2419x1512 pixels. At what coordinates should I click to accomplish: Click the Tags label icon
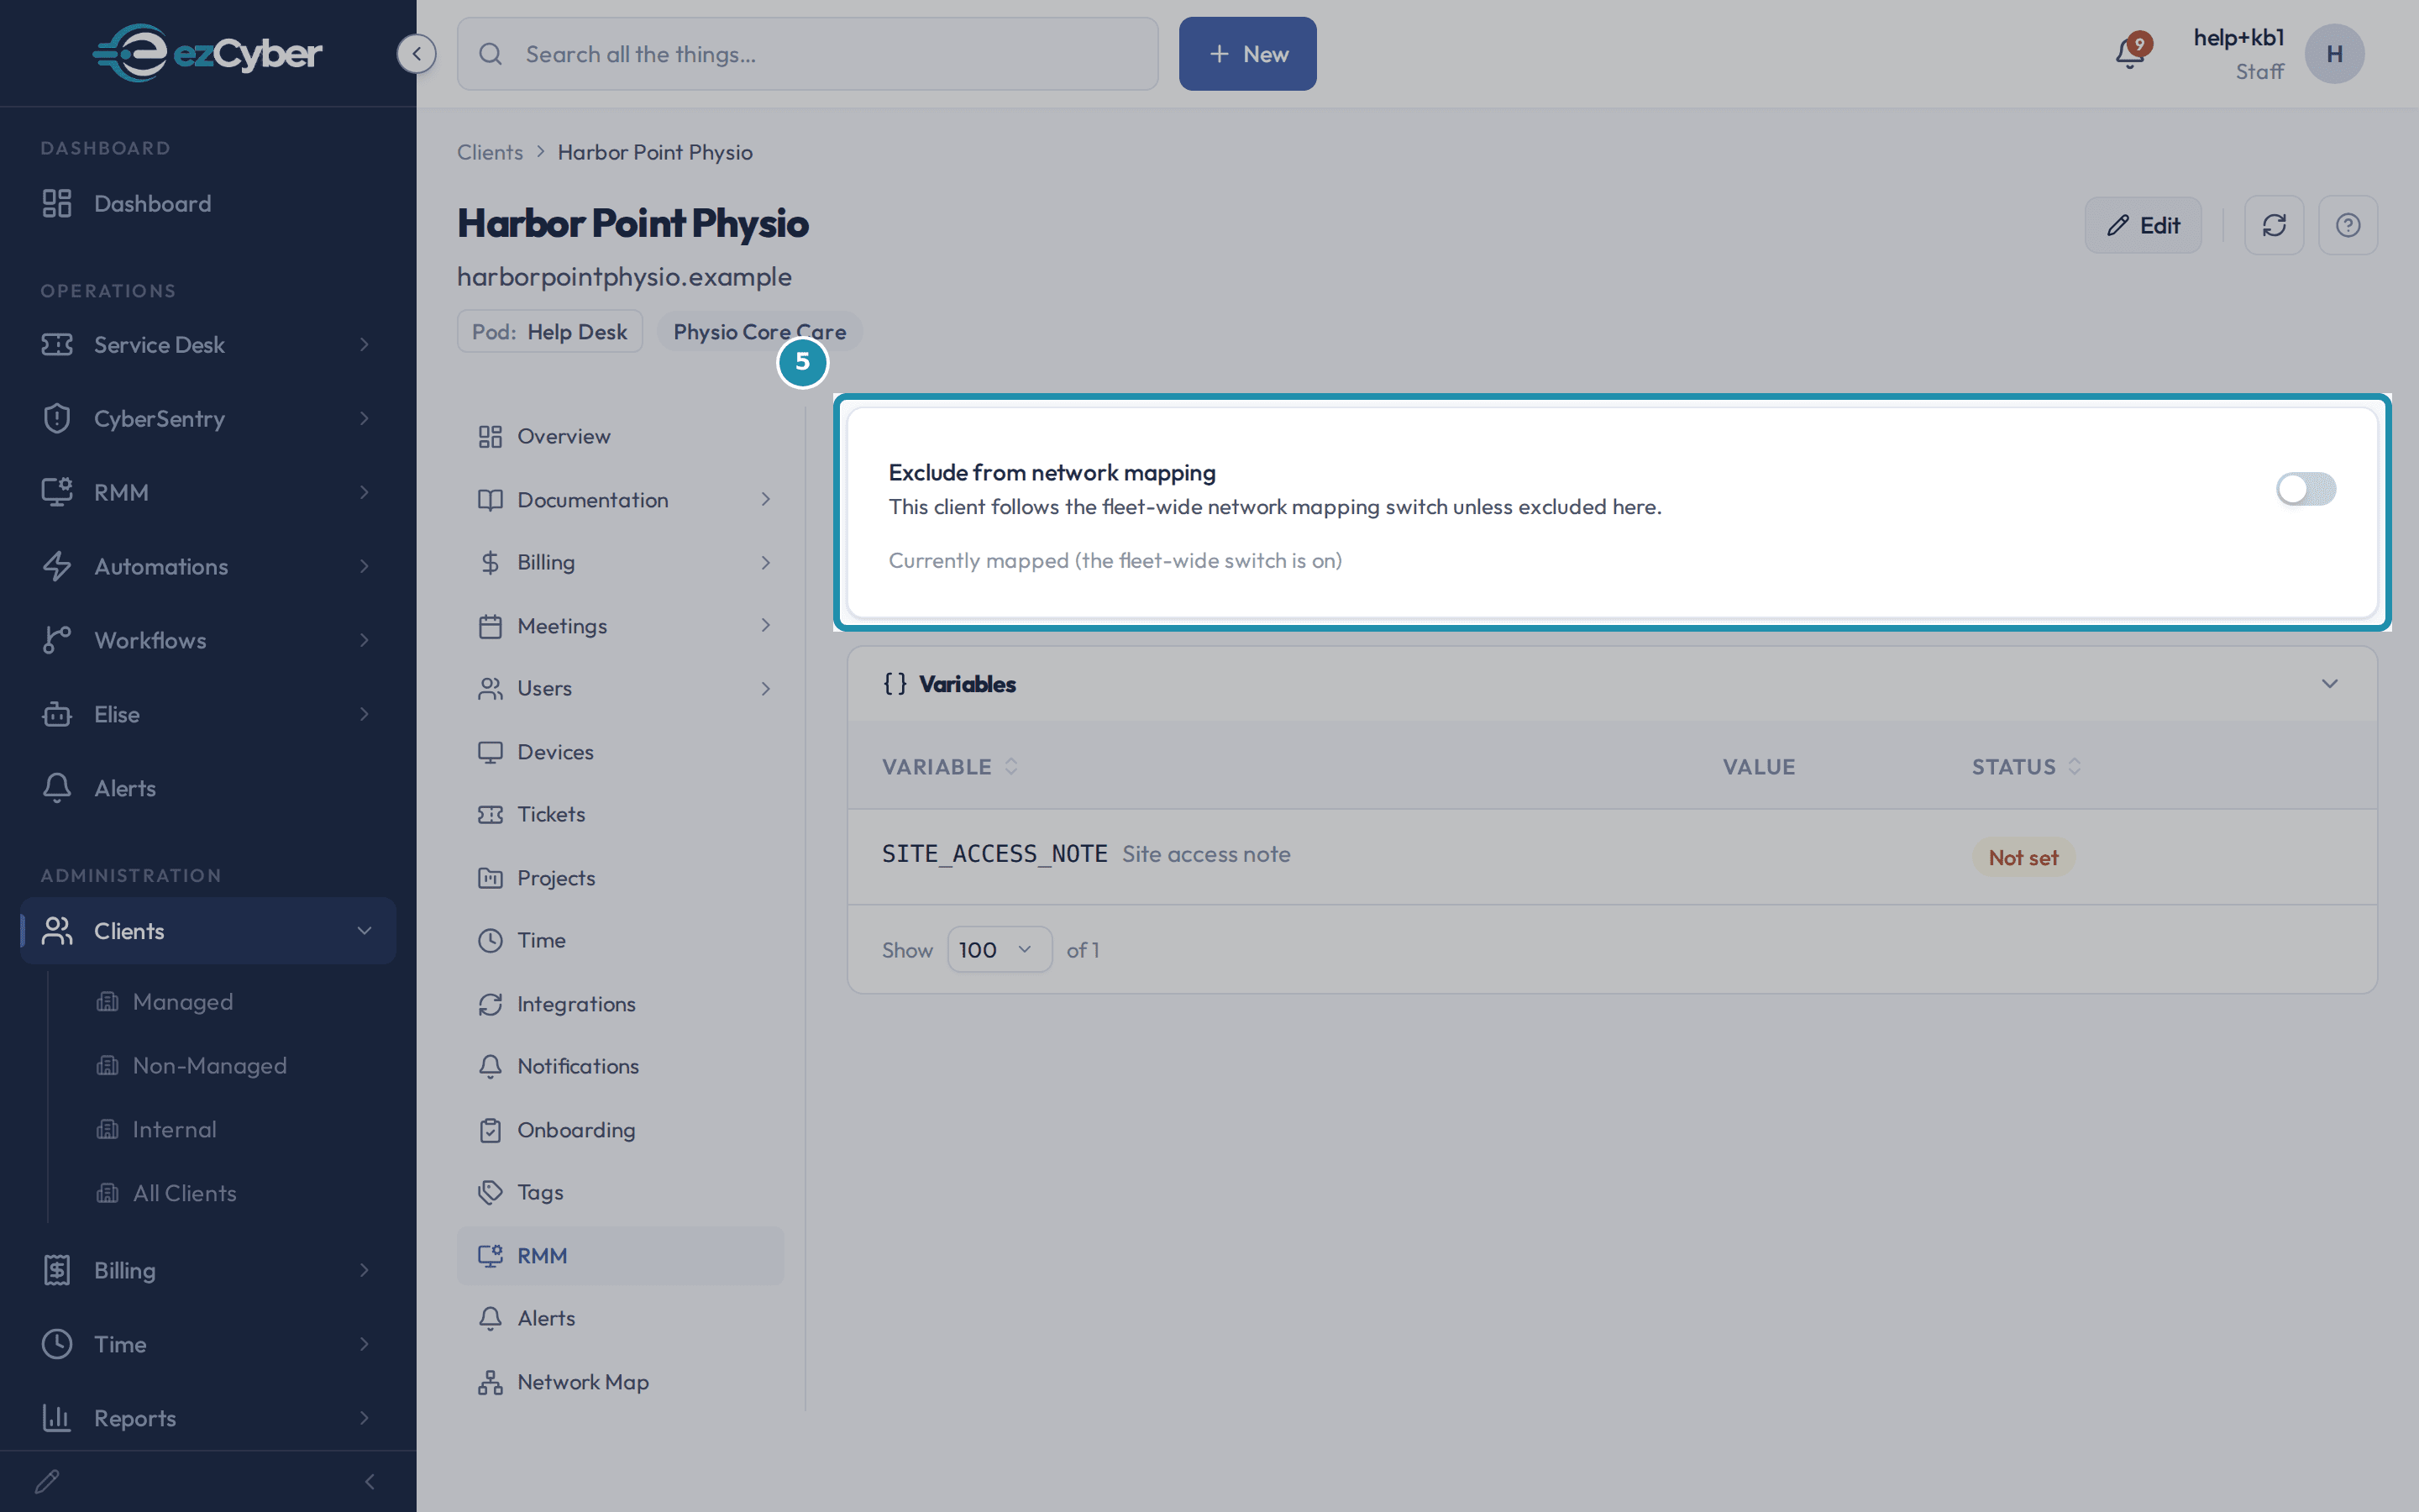point(490,1192)
